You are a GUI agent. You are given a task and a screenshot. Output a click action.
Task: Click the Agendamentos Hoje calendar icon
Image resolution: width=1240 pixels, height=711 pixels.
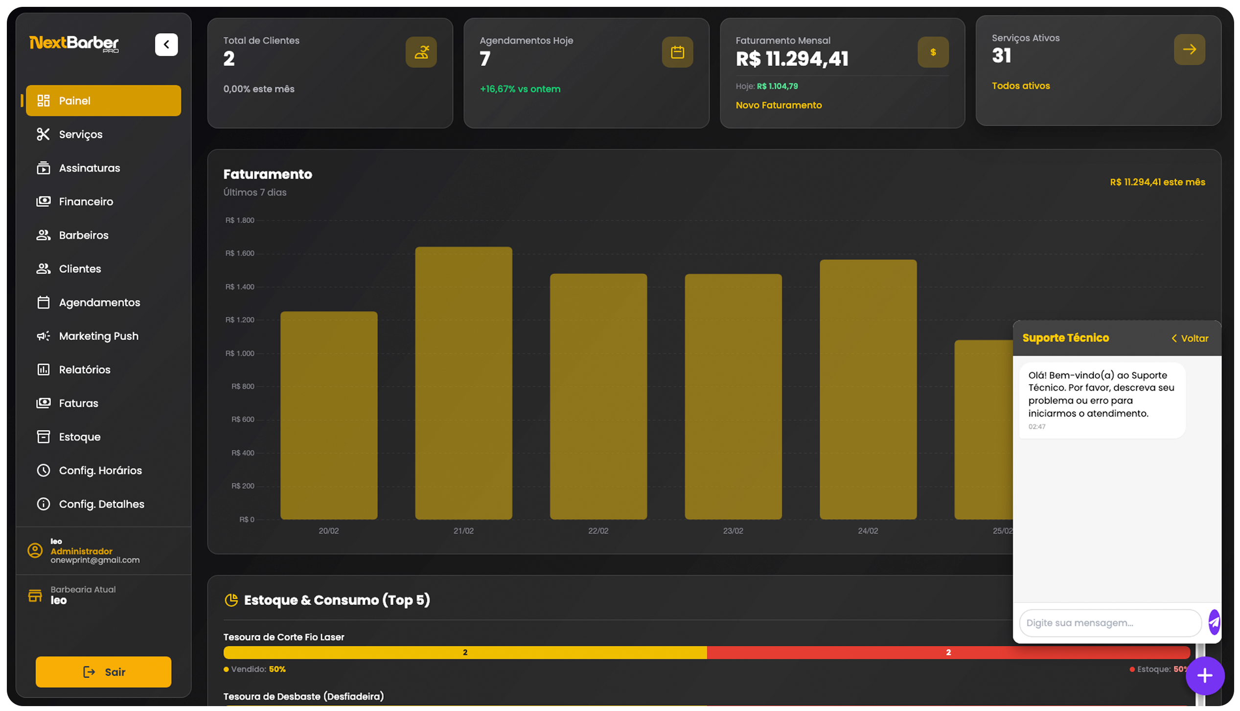tap(677, 52)
